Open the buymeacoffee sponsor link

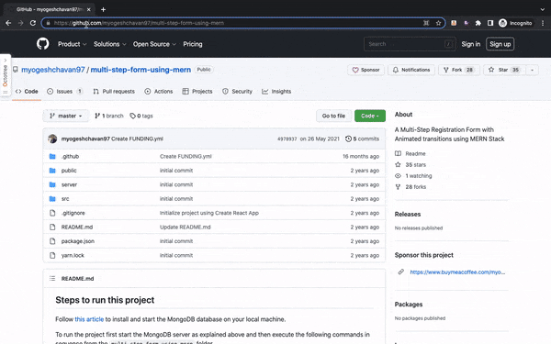pyautogui.click(x=457, y=272)
